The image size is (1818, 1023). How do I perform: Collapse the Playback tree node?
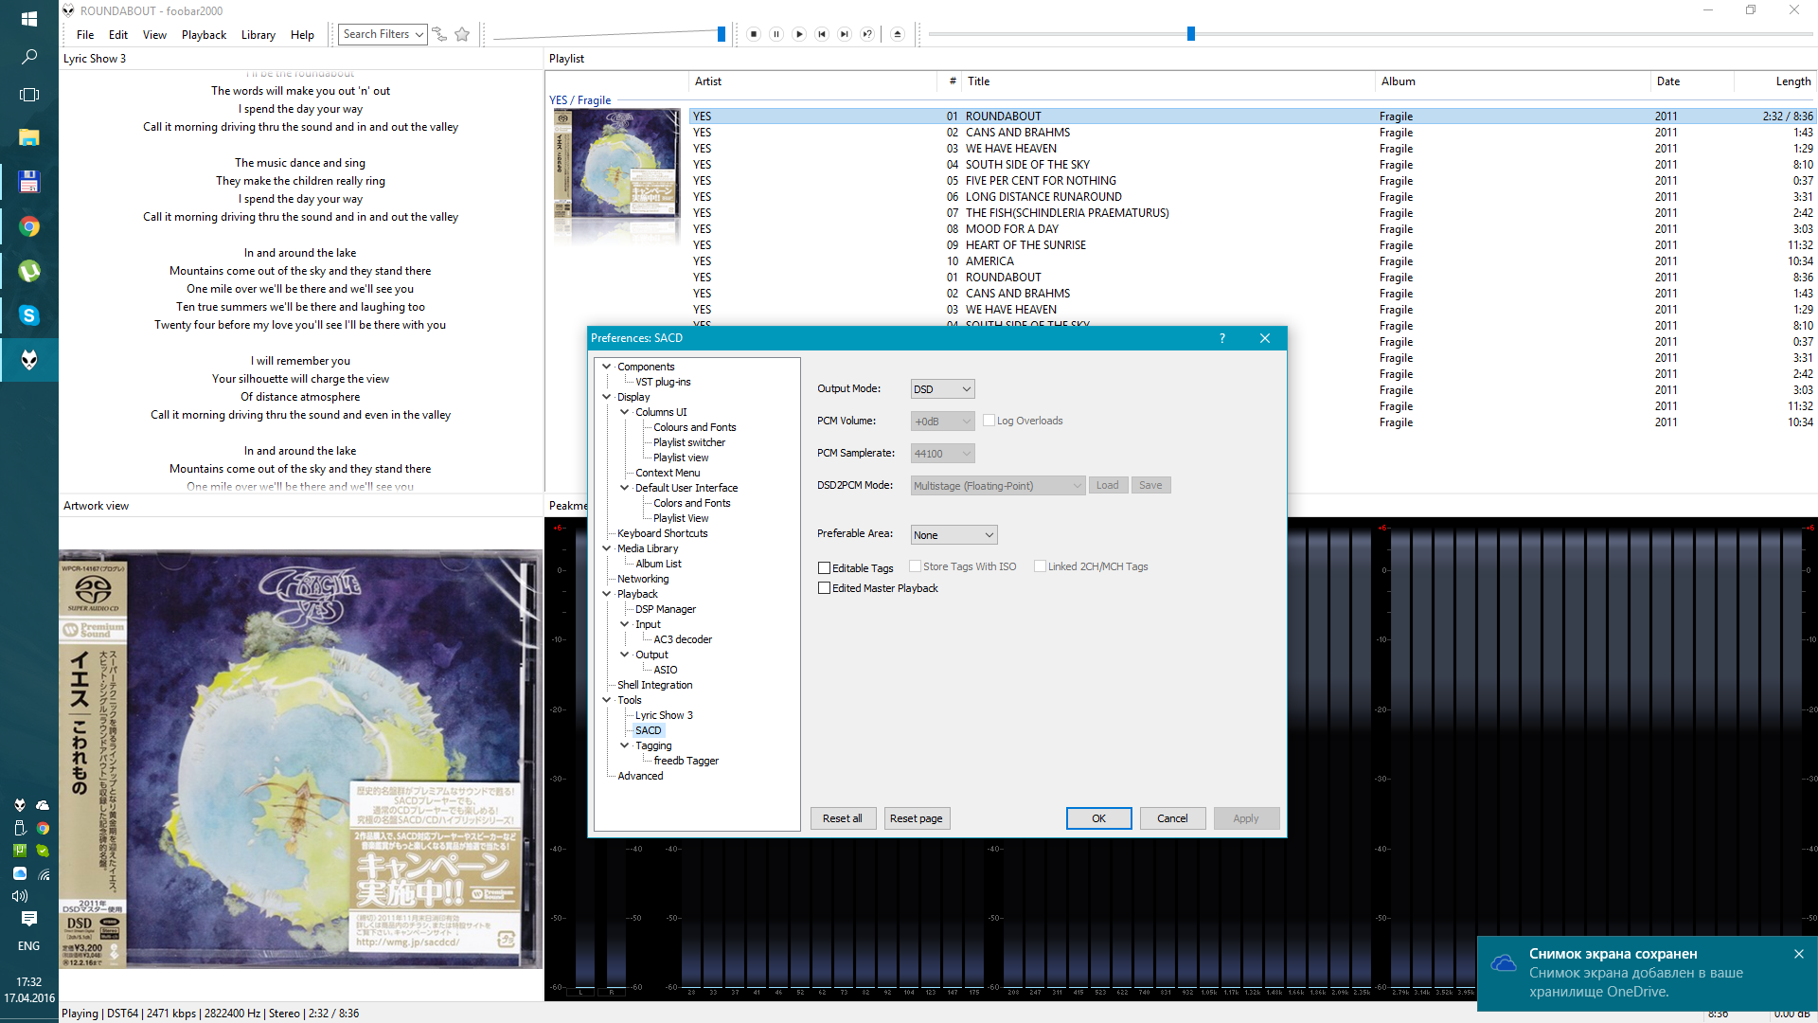point(607,594)
